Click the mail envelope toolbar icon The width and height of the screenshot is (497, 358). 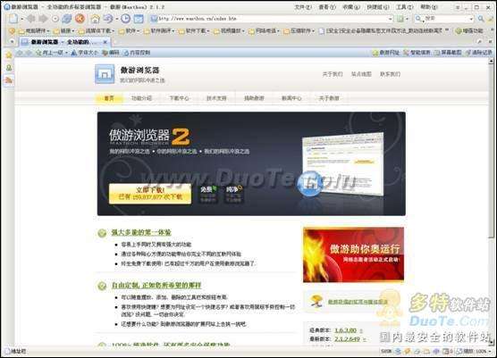click(x=139, y=19)
